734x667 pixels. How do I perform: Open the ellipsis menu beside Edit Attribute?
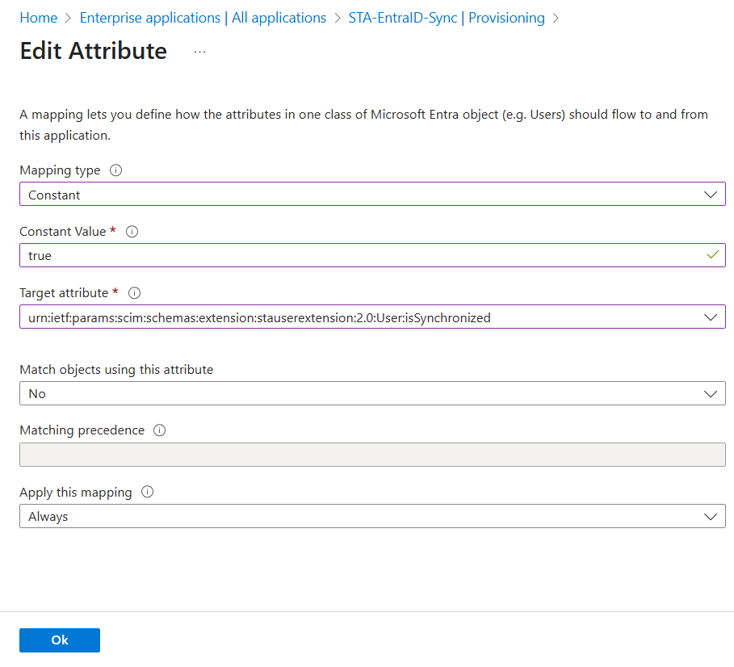pyautogui.click(x=200, y=52)
